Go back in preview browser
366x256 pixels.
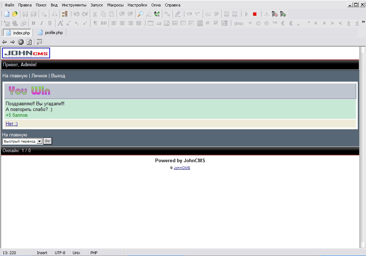pyautogui.click(x=4, y=42)
